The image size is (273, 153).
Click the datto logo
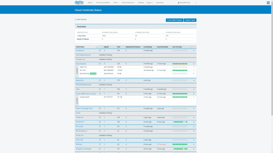pyautogui.click(x=79, y=2)
